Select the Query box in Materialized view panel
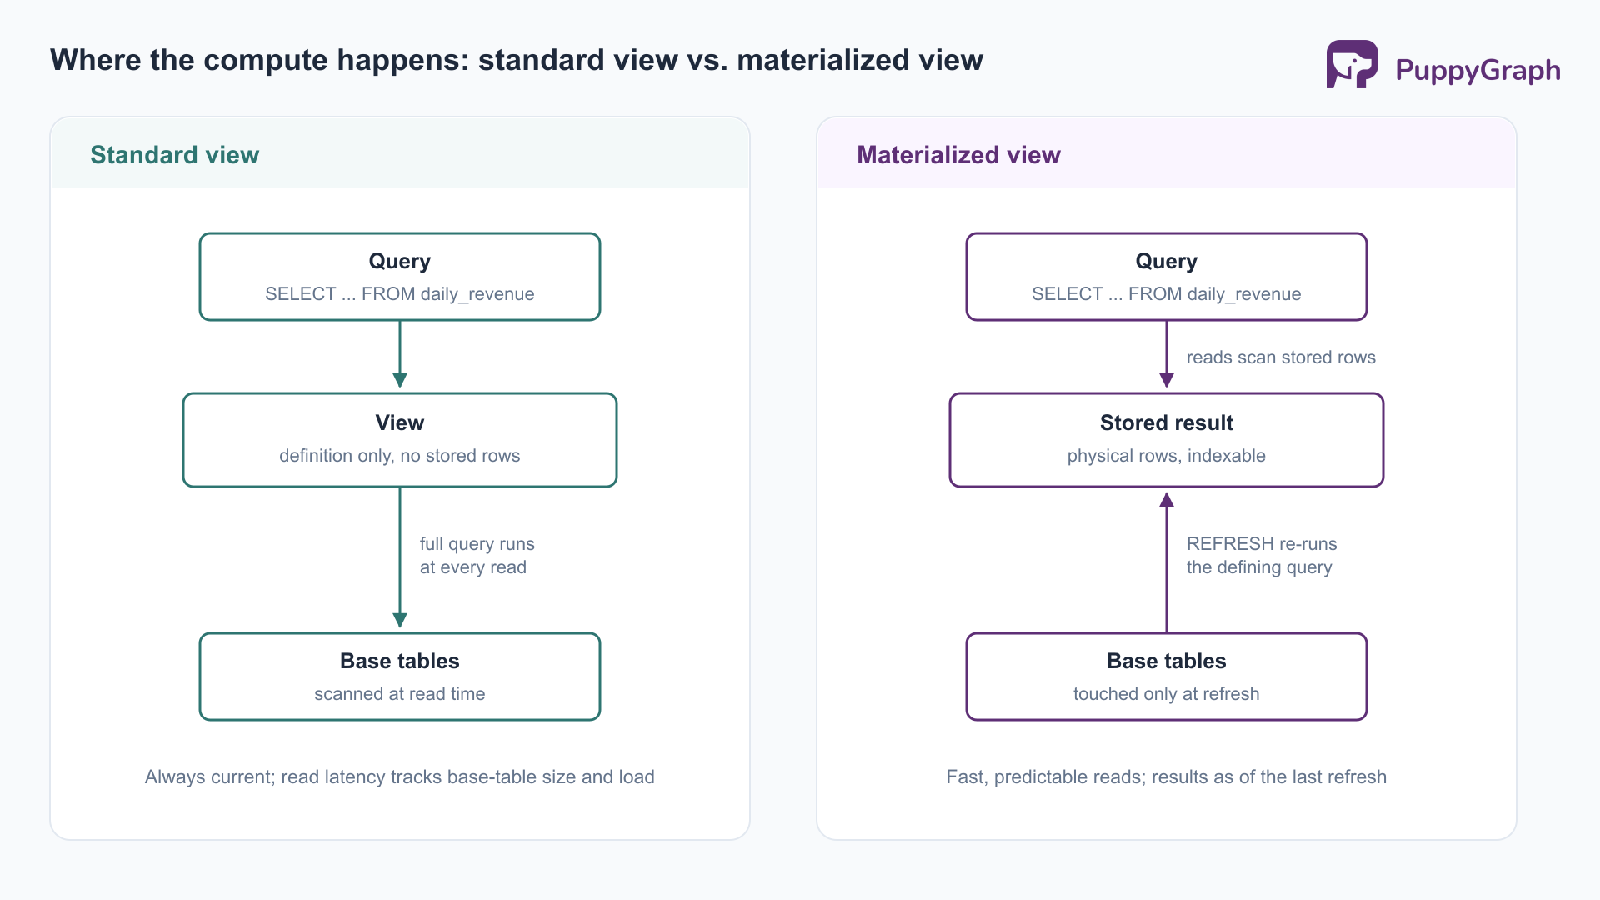The height and width of the screenshot is (900, 1600). click(1167, 277)
